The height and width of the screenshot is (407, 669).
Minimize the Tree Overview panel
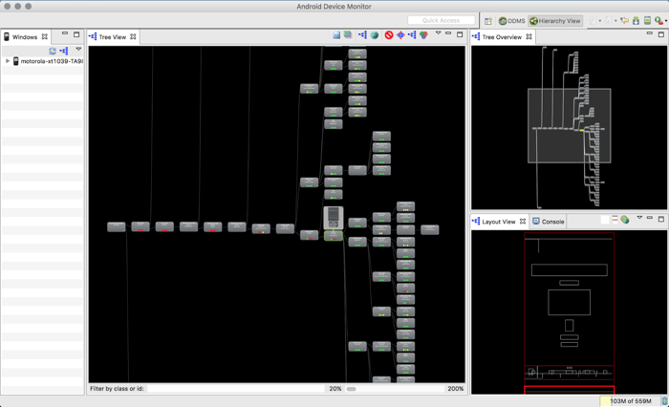(650, 33)
